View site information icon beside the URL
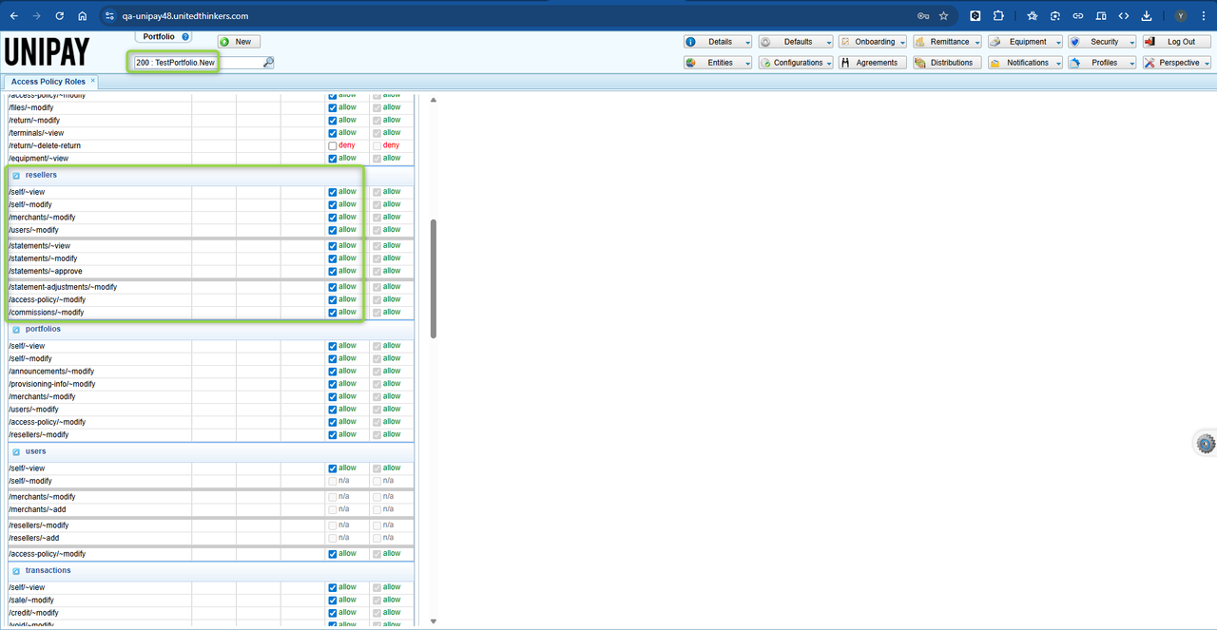 109,15
